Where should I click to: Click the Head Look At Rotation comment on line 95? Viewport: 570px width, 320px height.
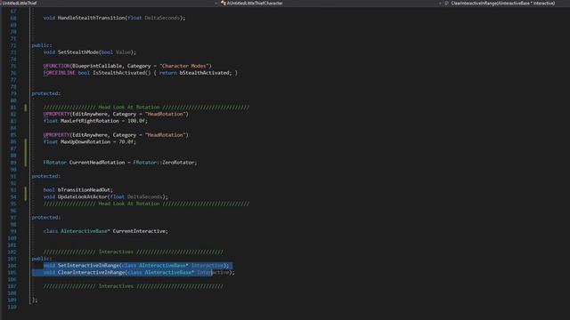pos(146,204)
